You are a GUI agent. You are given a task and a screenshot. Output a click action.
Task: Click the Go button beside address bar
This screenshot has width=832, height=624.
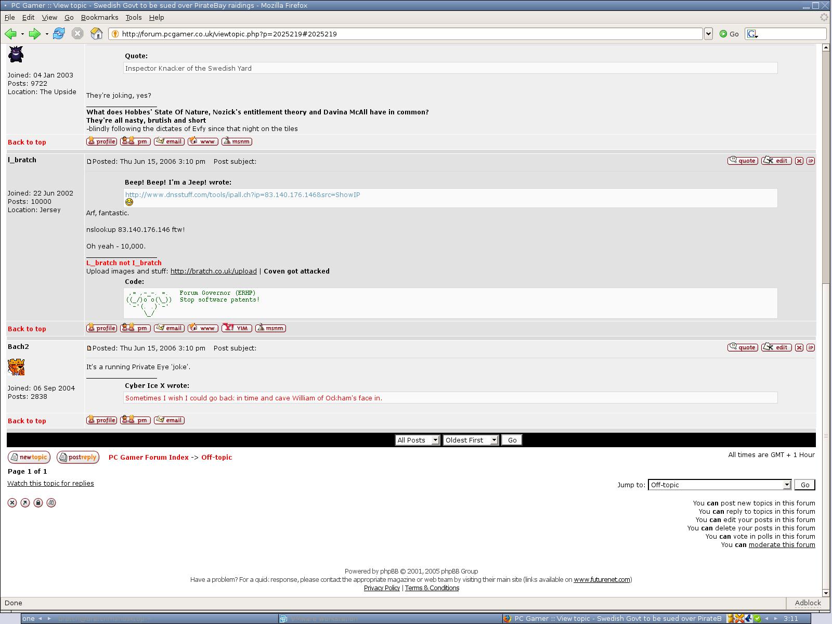click(x=729, y=34)
